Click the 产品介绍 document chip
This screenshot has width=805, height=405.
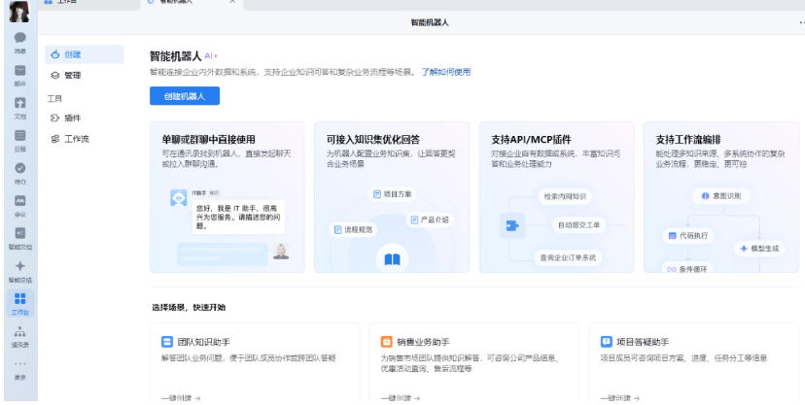431,219
